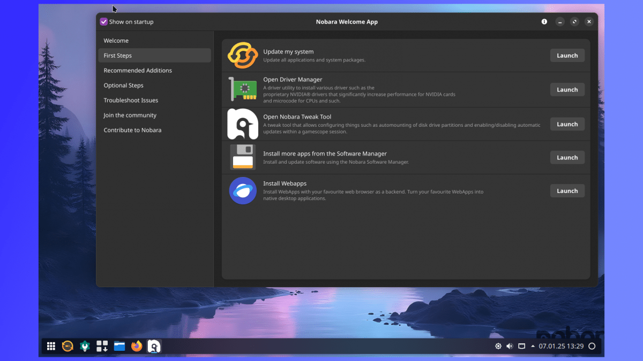Open the Join the community section

pyautogui.click(x=154, y=116)
